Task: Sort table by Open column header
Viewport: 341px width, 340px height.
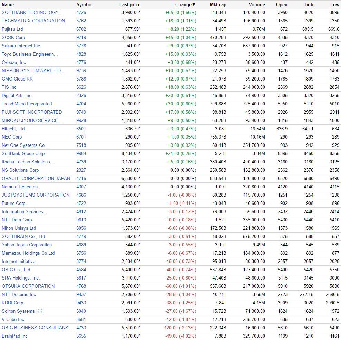Action: click(282, 4)
